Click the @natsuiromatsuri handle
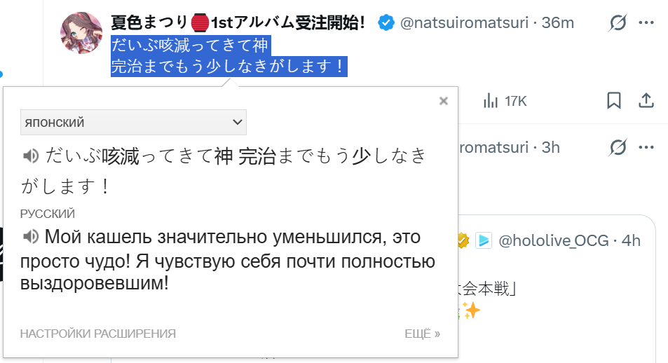668x363 pixels. 464,22
